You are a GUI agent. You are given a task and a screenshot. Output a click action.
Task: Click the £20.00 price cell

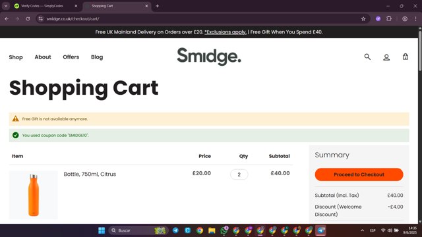pyautogui.click(x=202, y=173)
